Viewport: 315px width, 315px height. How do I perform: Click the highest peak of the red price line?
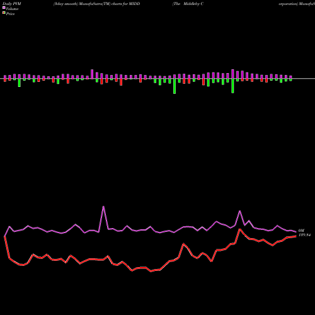coord(239,229)
